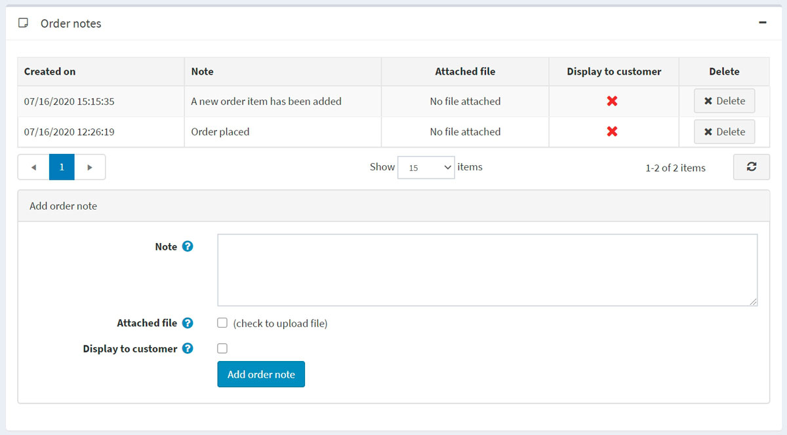This screenshot has height=435, width=787.
Task: Click the Note column header
Action: point(202,71)
